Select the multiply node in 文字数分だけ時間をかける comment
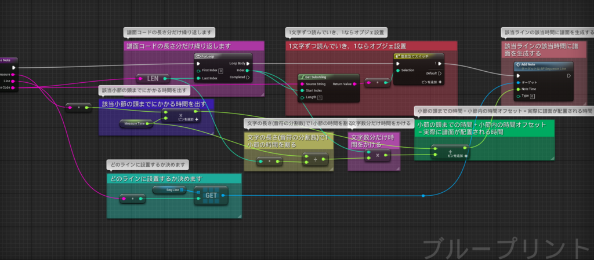 (377, 155)
